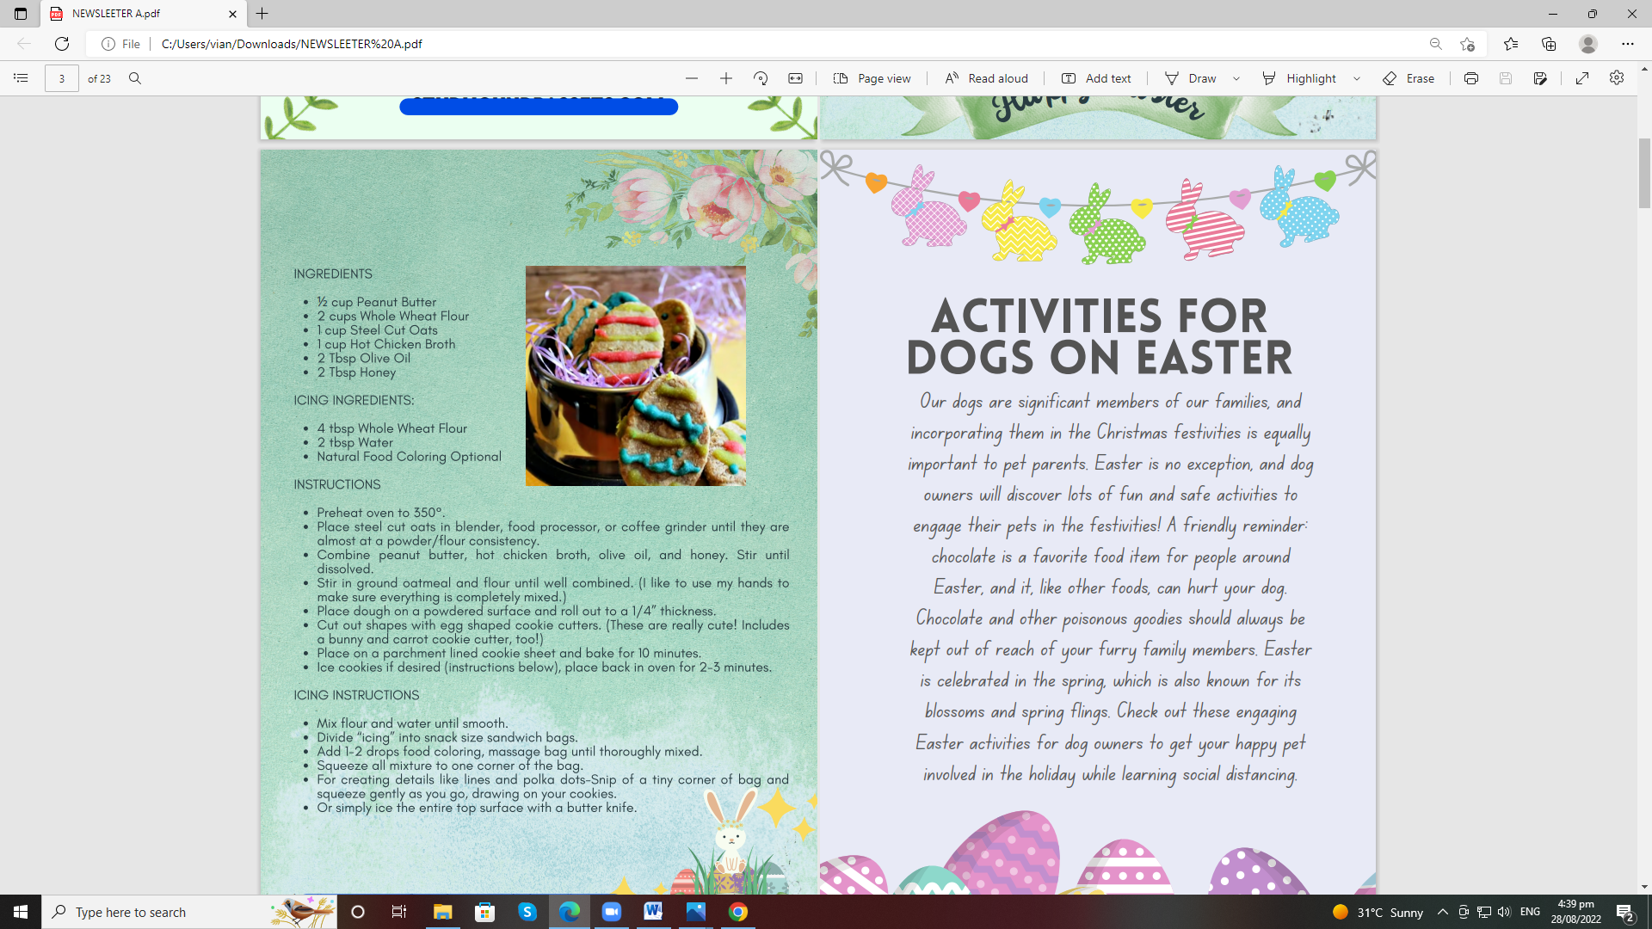Rotate the PDF pages
Image resolution: width=1652 pixels, height=929 pixels.
coord(760,78)
